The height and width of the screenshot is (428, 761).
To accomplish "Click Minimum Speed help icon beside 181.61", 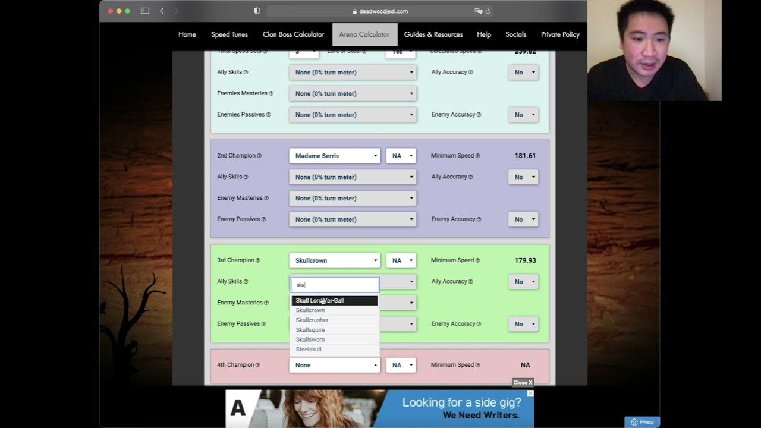I will click(477, 156).
